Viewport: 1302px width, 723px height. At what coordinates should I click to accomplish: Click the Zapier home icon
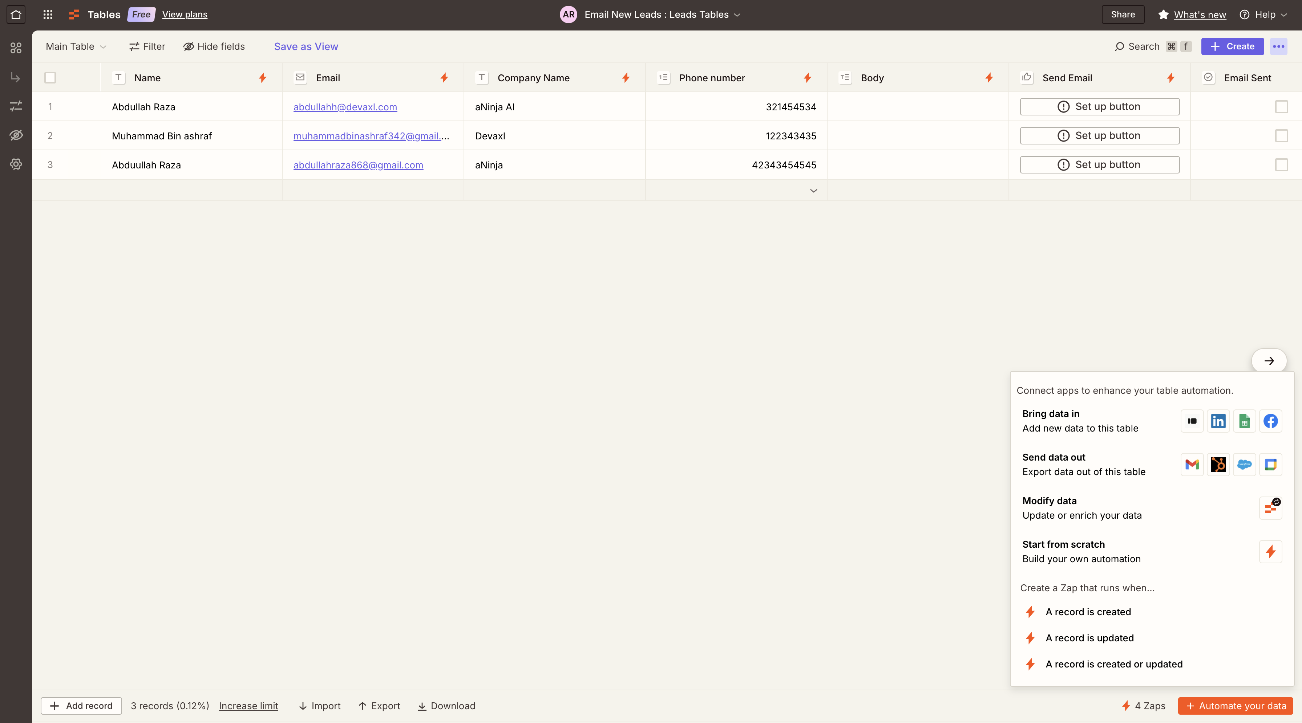(16, 15)
